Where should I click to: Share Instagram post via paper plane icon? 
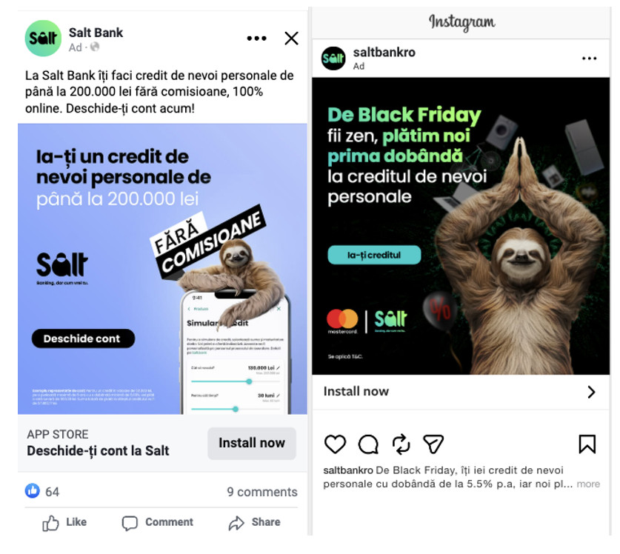[433, 444]
